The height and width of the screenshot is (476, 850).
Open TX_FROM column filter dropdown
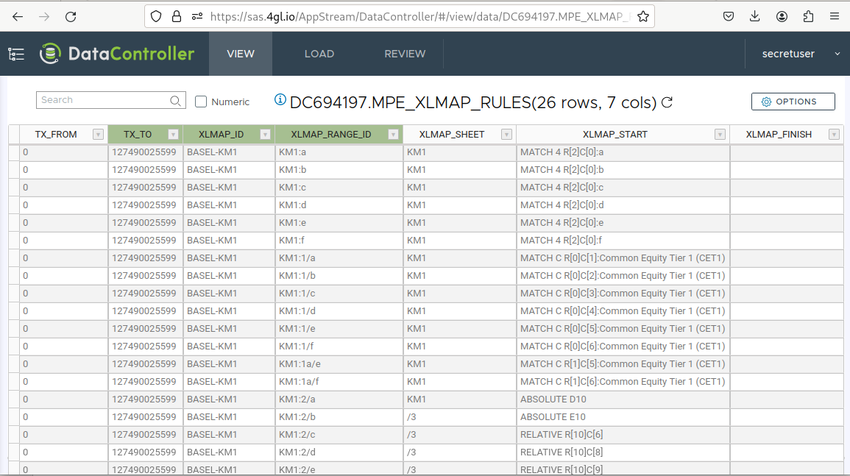point(98,135)
